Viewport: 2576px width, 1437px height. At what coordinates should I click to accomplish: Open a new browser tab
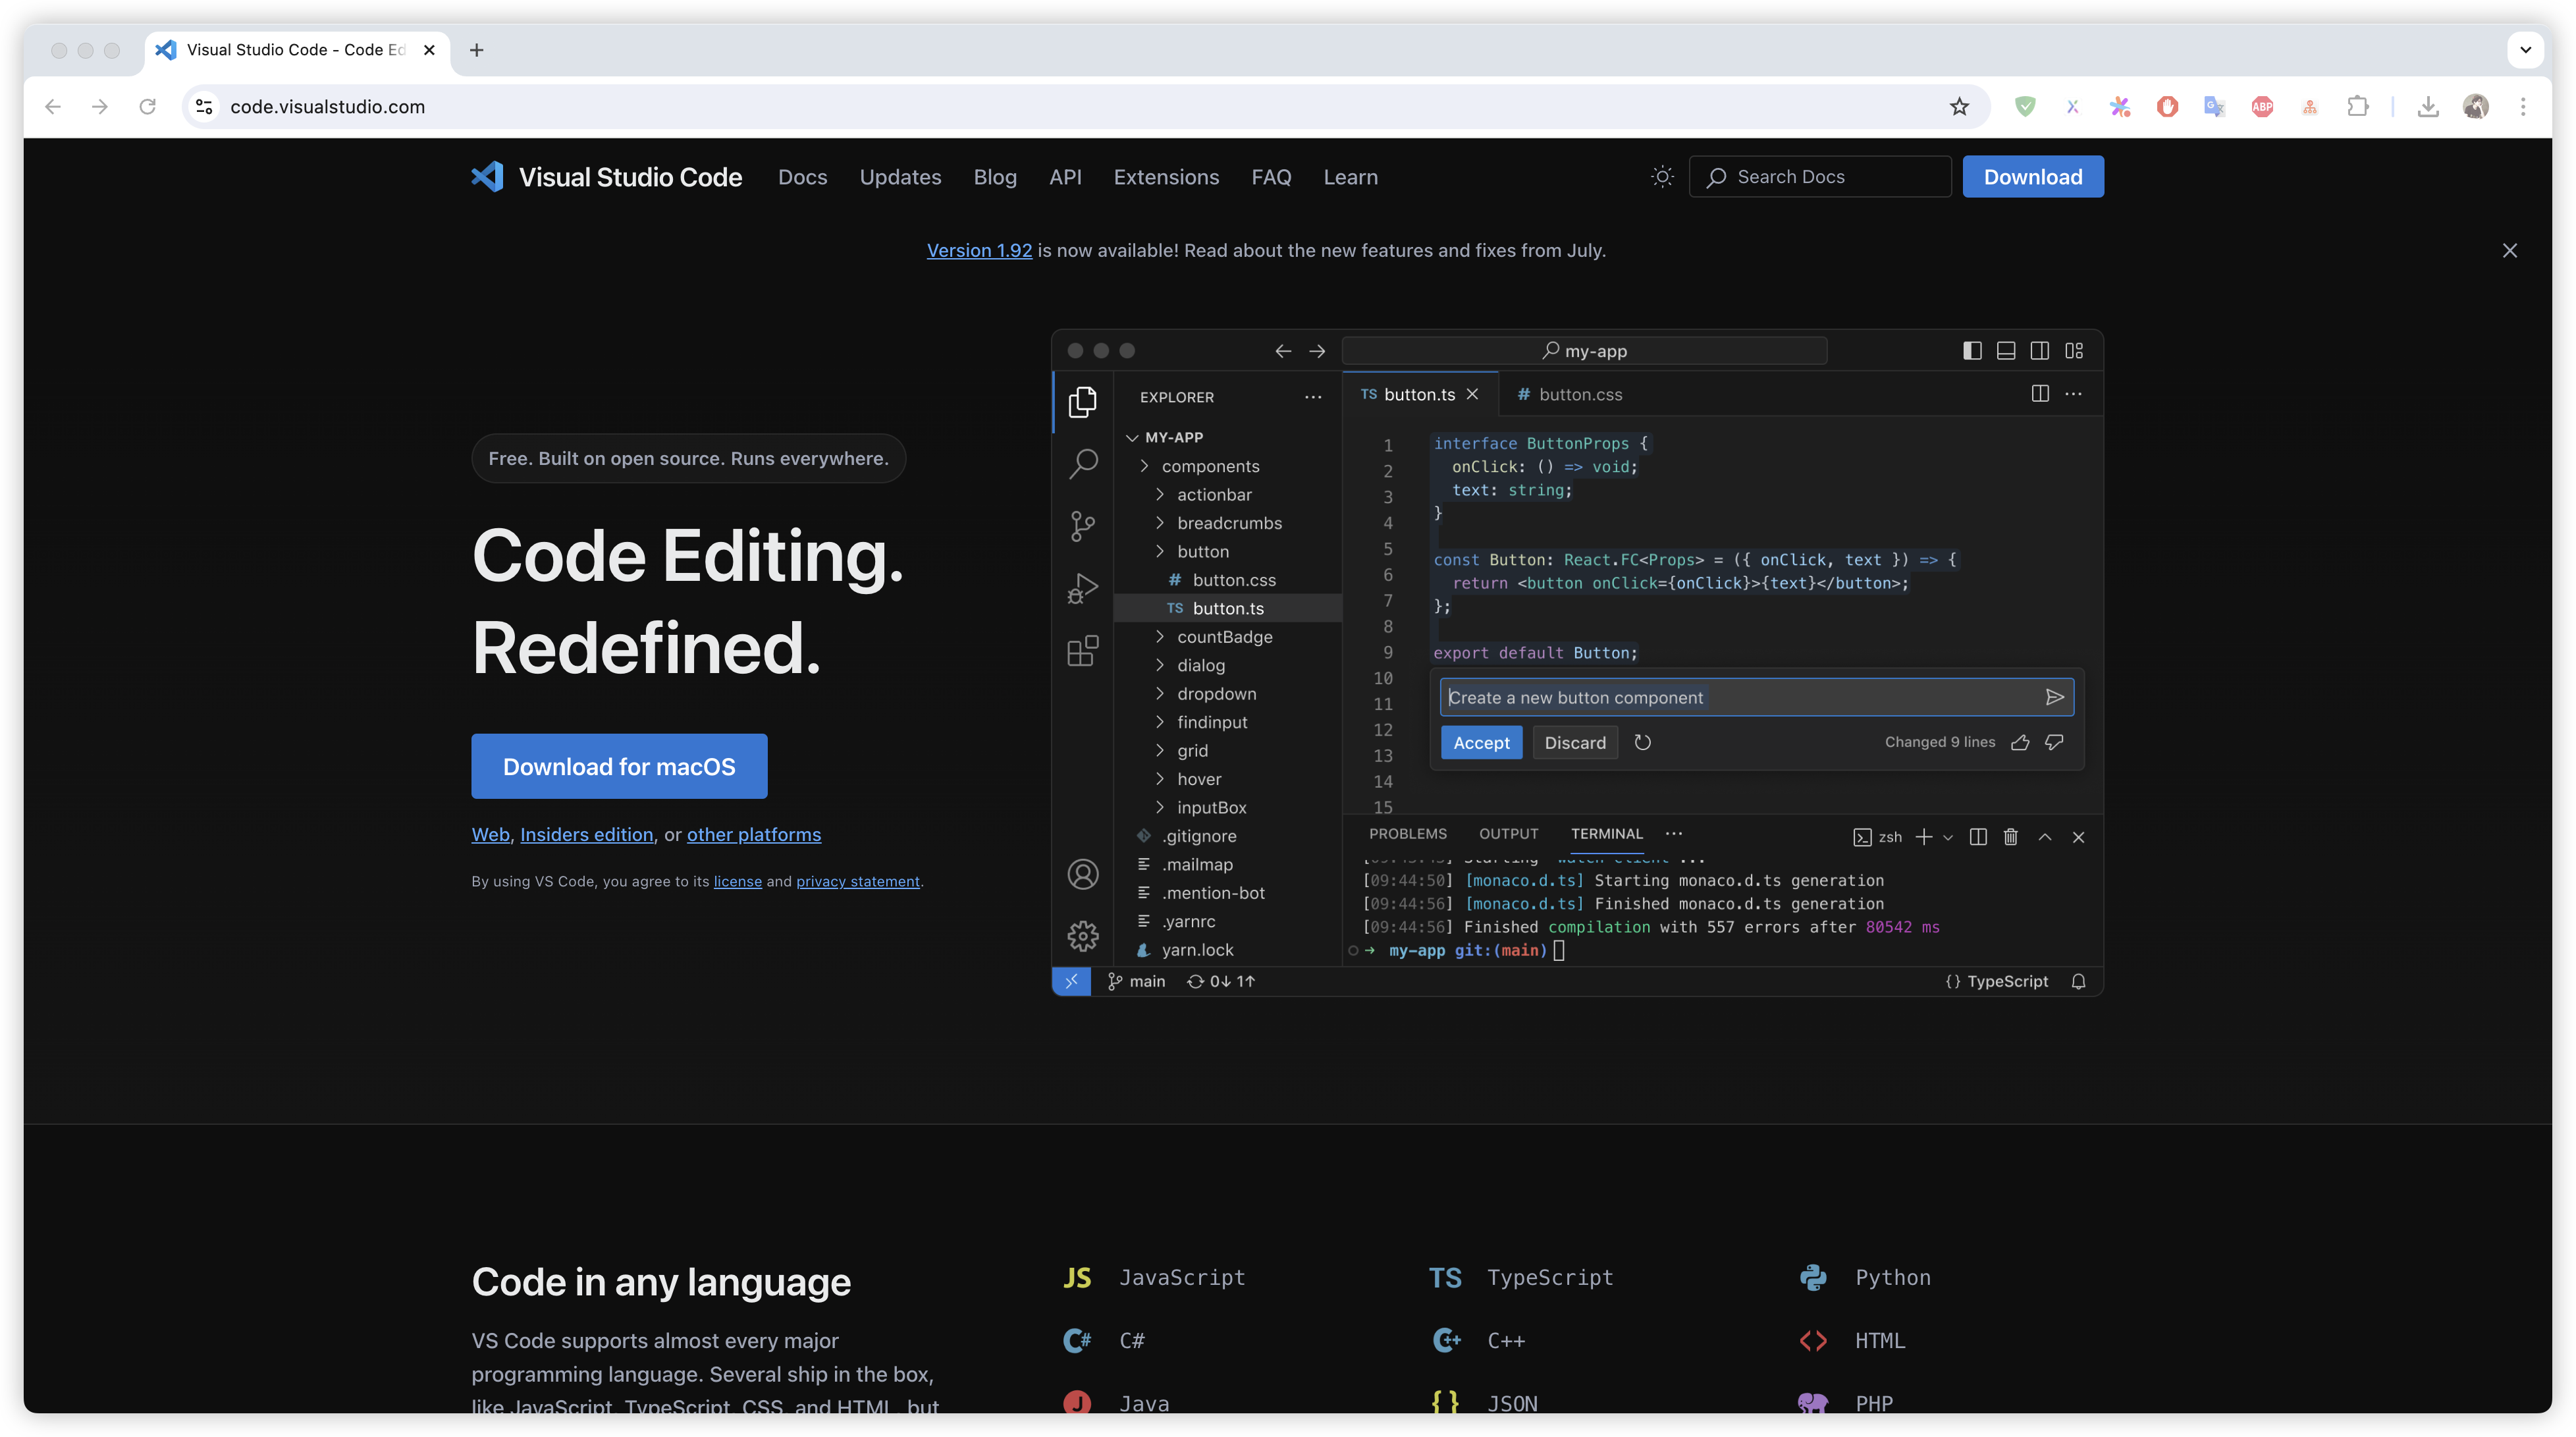[476, 49]
